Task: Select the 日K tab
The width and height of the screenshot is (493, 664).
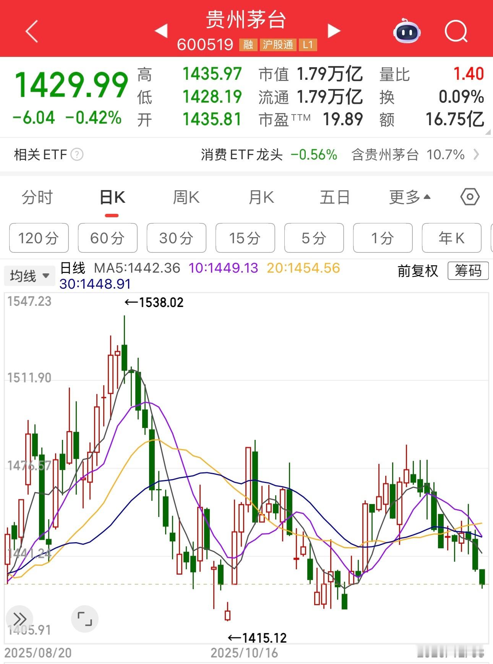Action: click(x=112, y=197)
